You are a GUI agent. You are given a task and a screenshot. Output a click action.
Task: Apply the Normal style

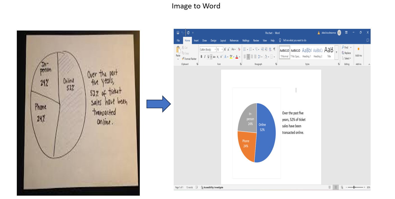(284, 52)
